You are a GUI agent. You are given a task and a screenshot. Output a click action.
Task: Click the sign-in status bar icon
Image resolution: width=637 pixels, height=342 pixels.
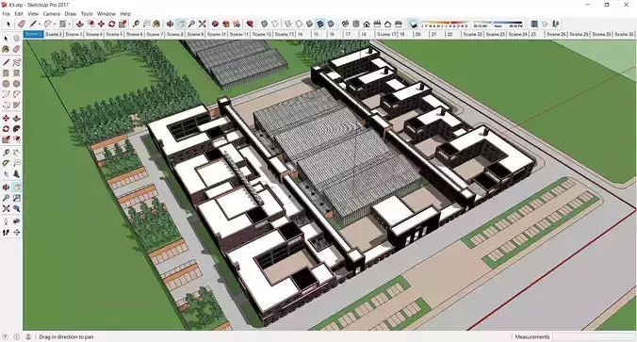28,336
